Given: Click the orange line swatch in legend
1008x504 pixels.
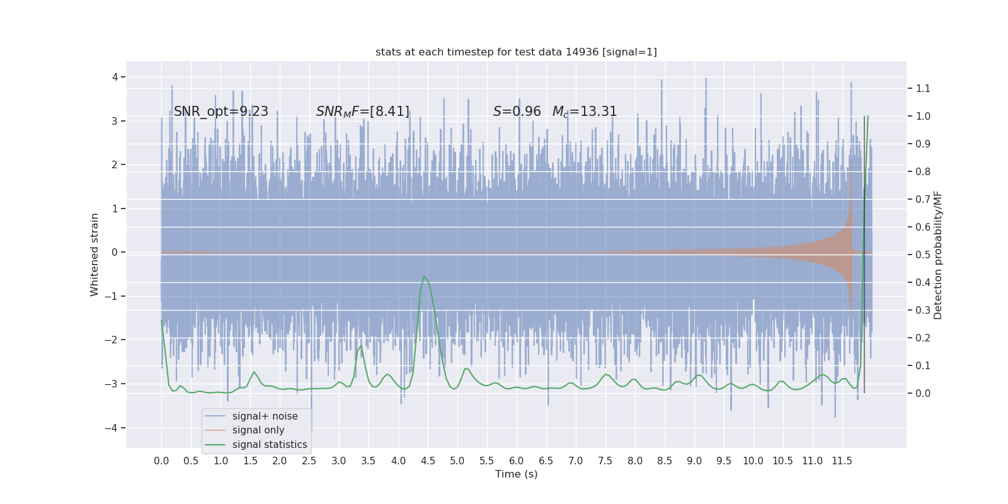Looking at the screenshot, I should (215, 430).
